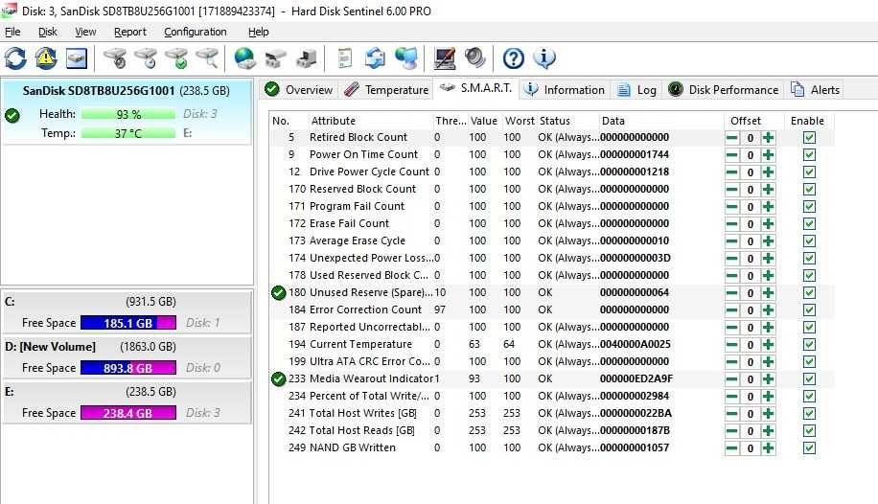
Task: Toggle Enable checkbox for NAND GB Written
Action: coord(809,448)
